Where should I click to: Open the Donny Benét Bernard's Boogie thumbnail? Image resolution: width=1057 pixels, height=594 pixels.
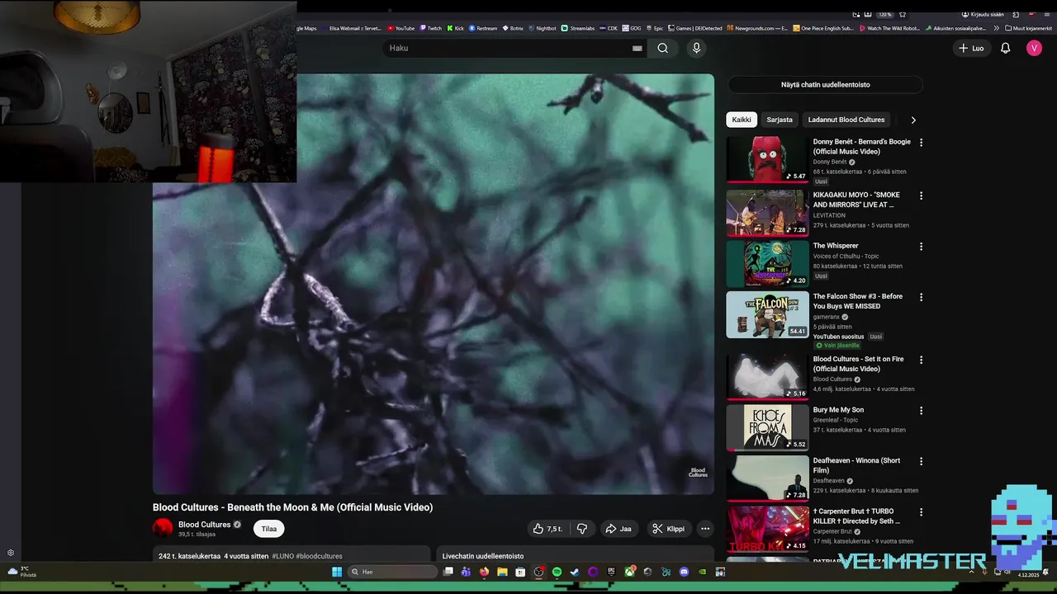tap(767, 159)
